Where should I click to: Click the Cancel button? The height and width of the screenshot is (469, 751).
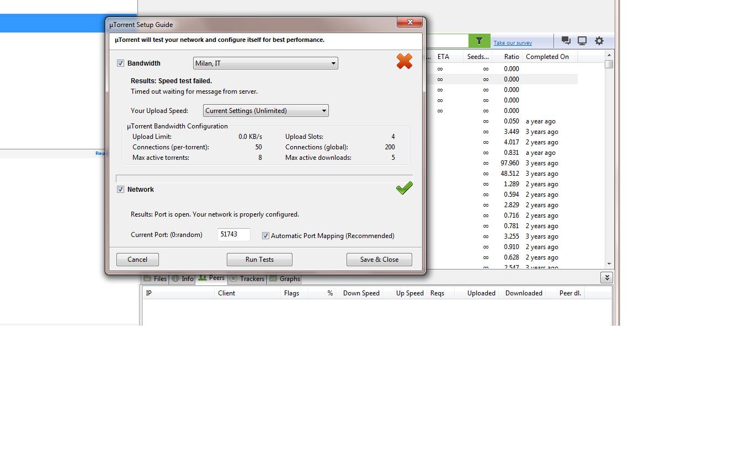(x=137, y=260)
